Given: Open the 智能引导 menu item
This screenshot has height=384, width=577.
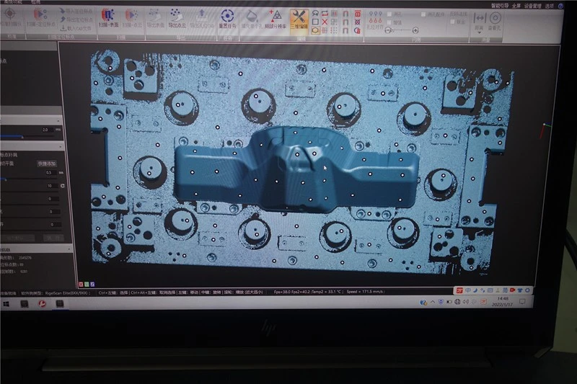Looking at the screenshot, I should tap(499, 6).
